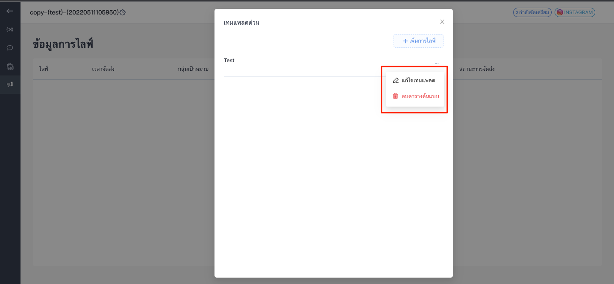This screenshot has height=284, width=614.
Task: Click the กำลังจัดเตรียม status badge
Action: point(532,12)
